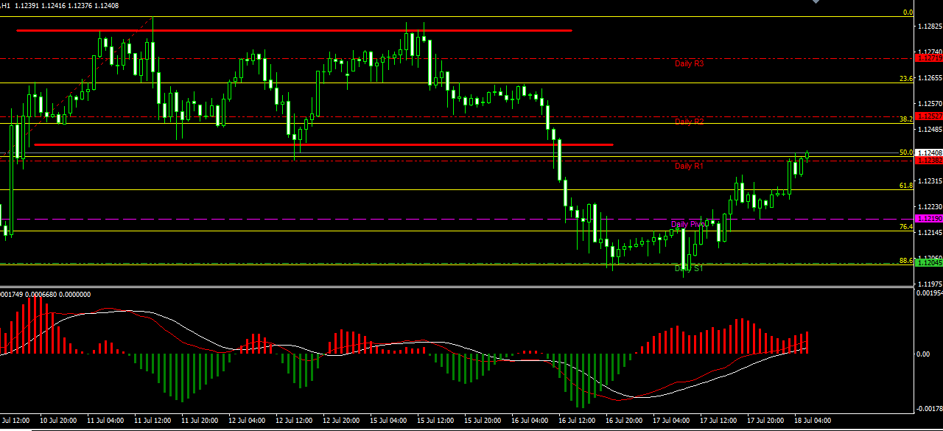Image resolution: width=943 pixels, height=431 pixels.
Task: Click the current price tag 1.12408
Action: [x=928, y=153]
